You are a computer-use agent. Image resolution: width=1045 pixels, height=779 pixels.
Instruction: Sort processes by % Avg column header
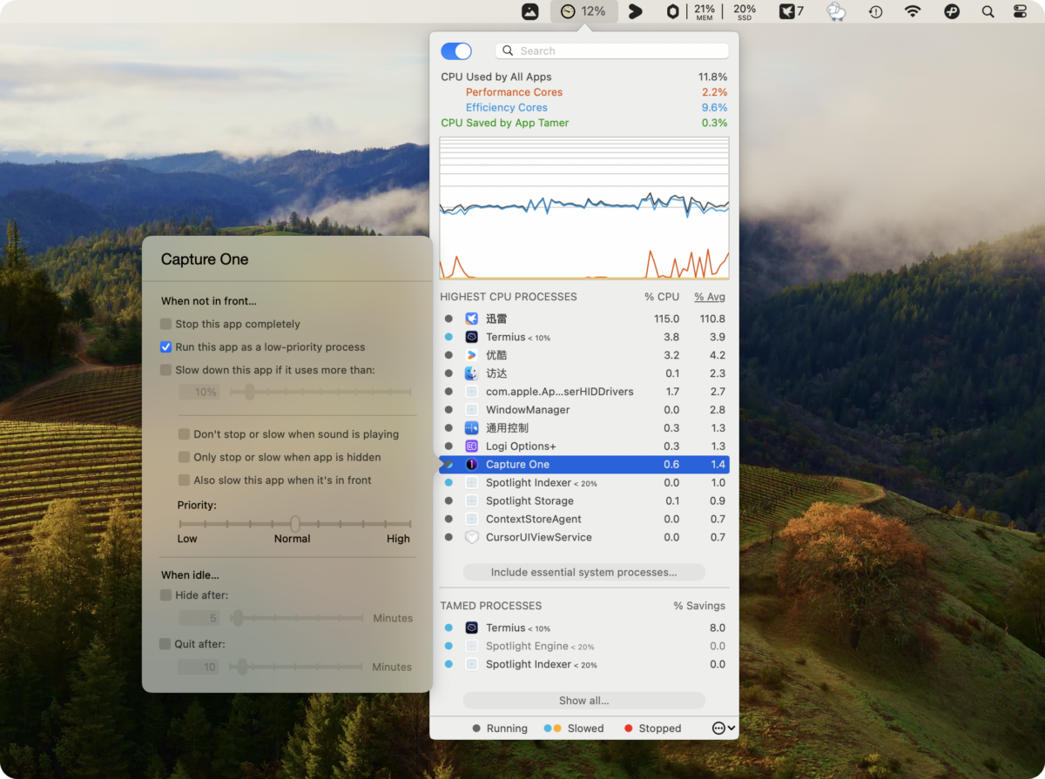coord(710,297)
